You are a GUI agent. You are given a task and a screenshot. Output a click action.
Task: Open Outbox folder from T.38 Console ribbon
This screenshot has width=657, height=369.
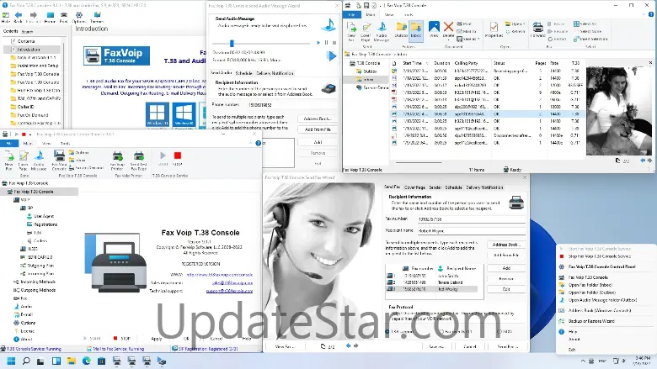point(401,28)
